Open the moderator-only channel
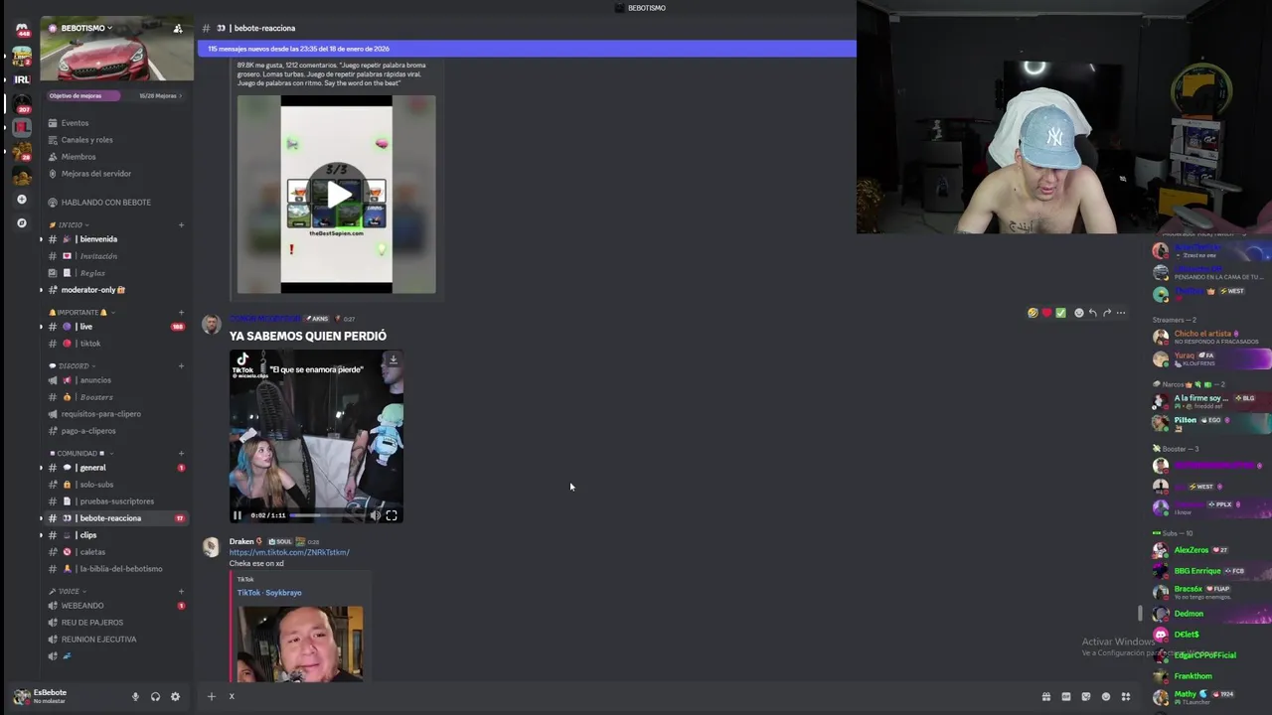This screenshot has height=715, width=1272. (x=115, y=290)
